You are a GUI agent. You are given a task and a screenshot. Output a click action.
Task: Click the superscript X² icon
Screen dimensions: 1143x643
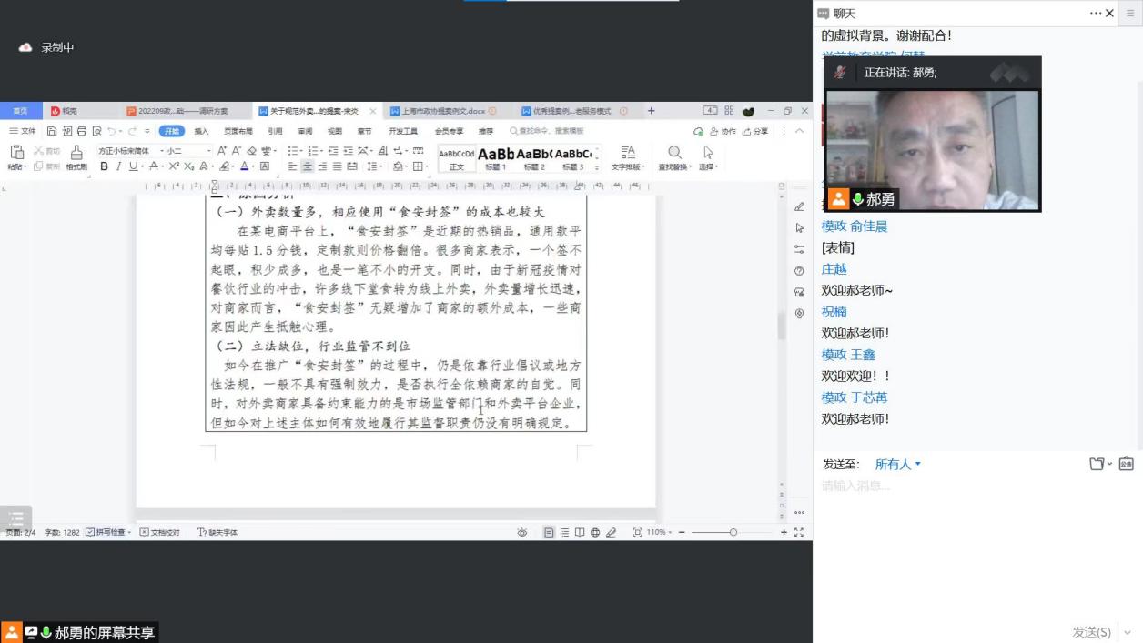(174, 166)
